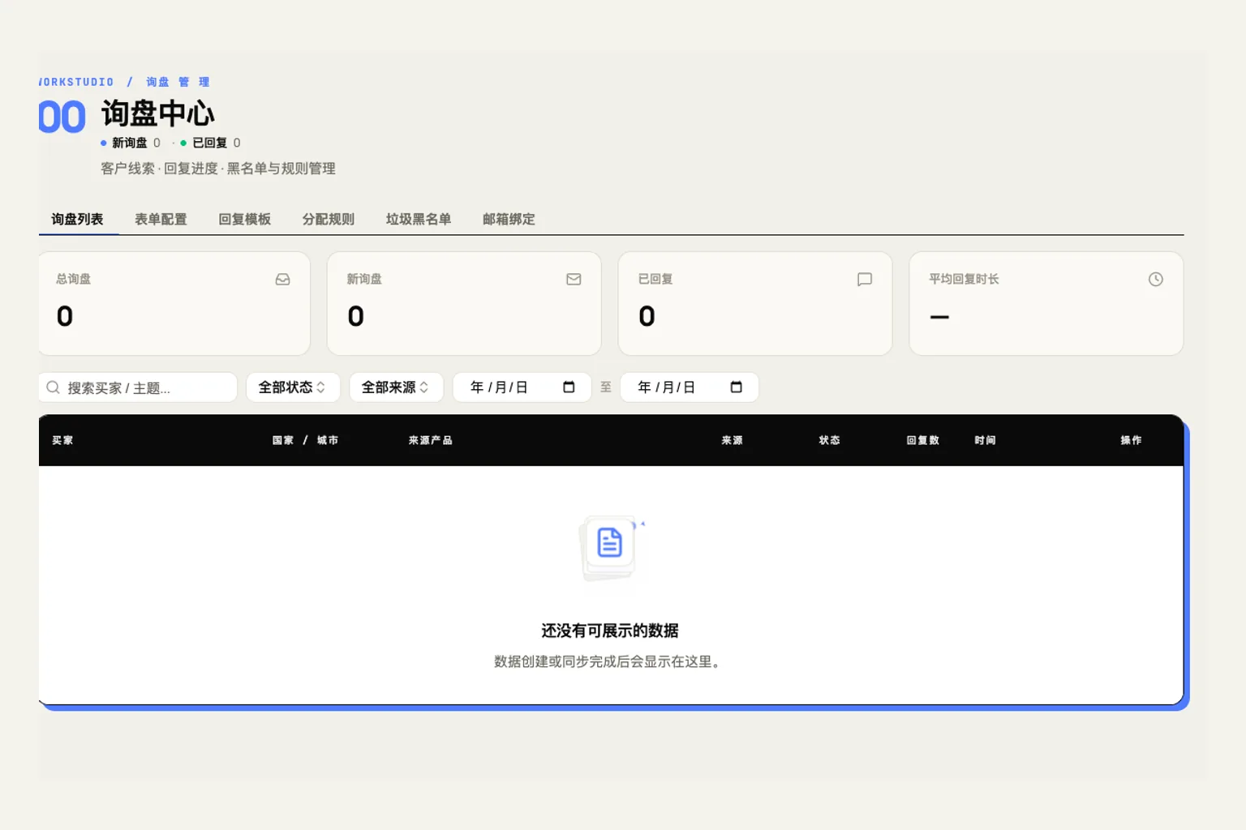The image size is (1246, 830).
Task: Click the 买家 column header
Action: point(62,440)
